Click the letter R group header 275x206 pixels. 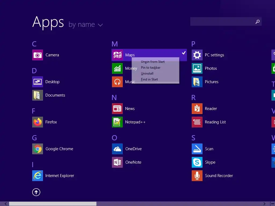(193, 98)
